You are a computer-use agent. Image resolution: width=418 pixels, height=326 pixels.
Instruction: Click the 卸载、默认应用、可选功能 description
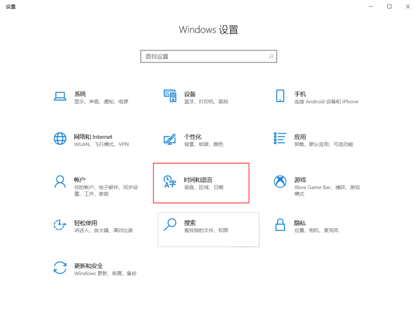pyautogui.click(x=324, y=144)
